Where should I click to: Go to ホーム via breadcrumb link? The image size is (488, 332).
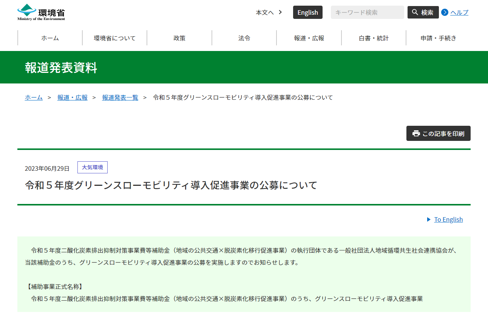(x=34, y=97)
